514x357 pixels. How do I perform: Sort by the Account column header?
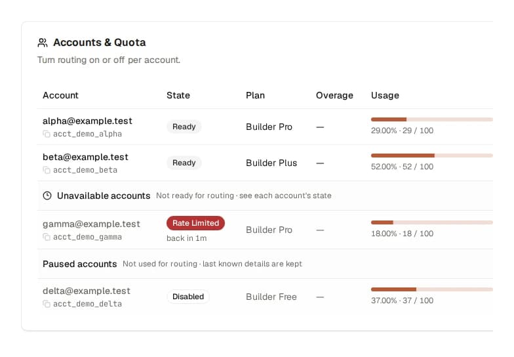click(x=60, y=96)
